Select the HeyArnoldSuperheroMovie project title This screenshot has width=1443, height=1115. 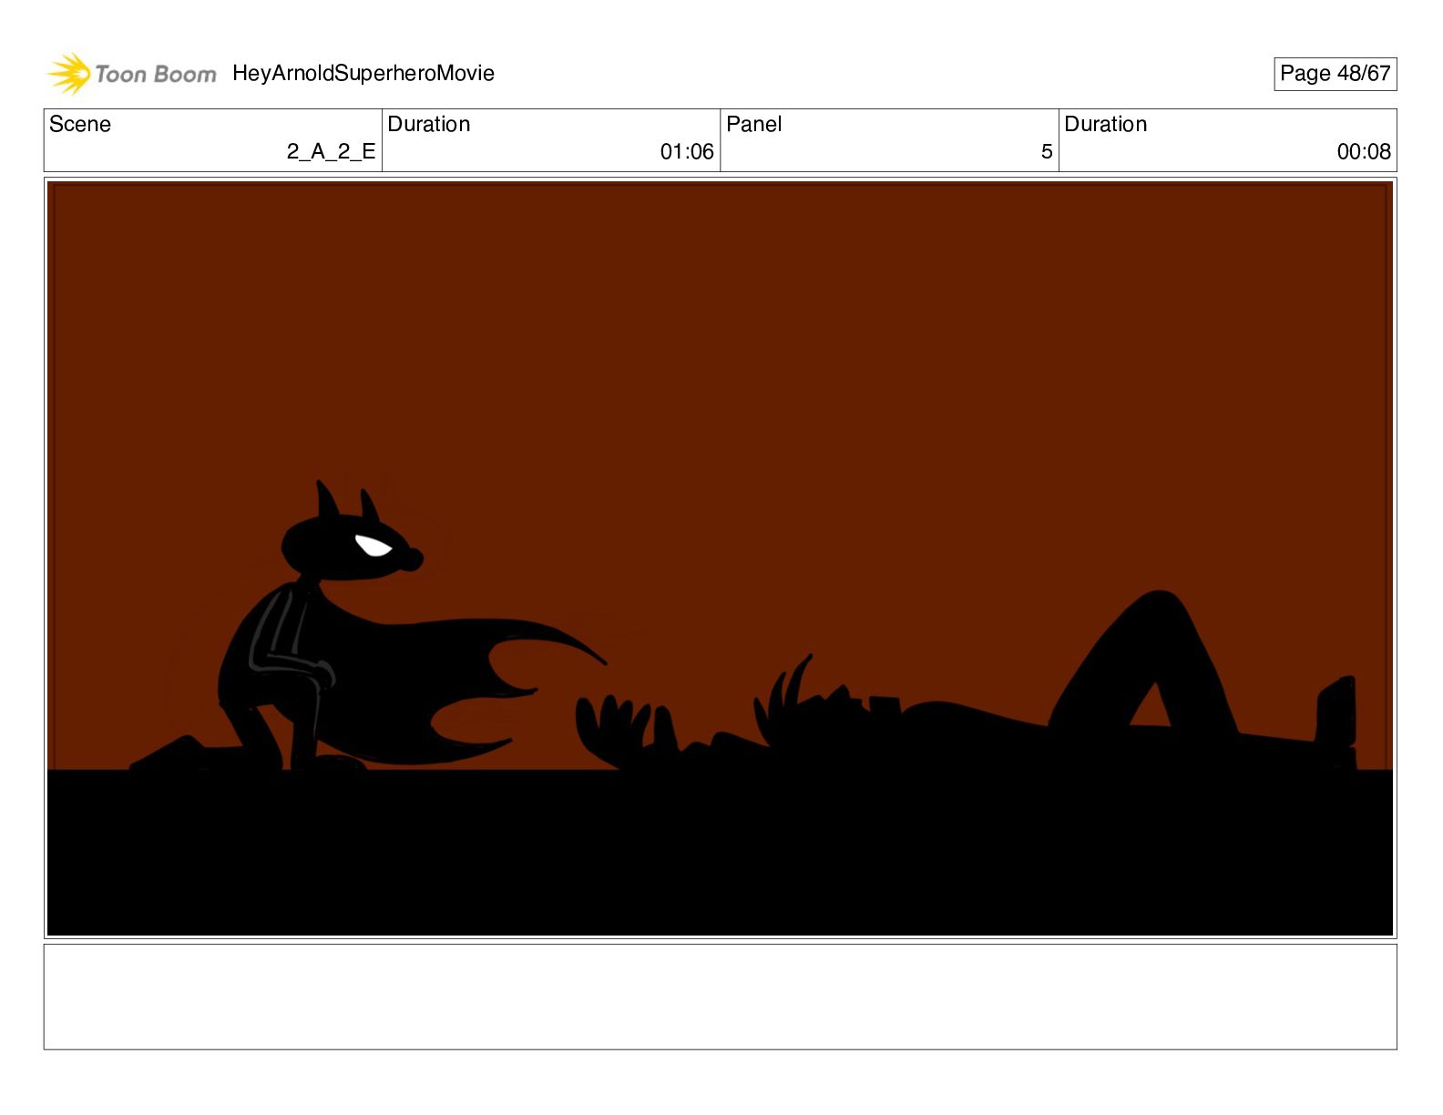(x=363, y=73)
